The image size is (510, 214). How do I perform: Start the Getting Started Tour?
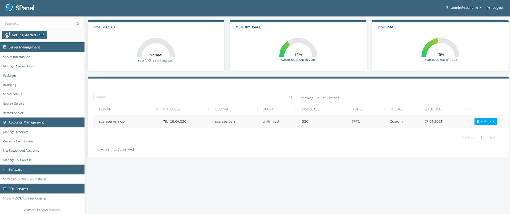click(24, 35)
